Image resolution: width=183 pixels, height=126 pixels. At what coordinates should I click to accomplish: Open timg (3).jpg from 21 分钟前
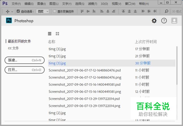point(112,56)
